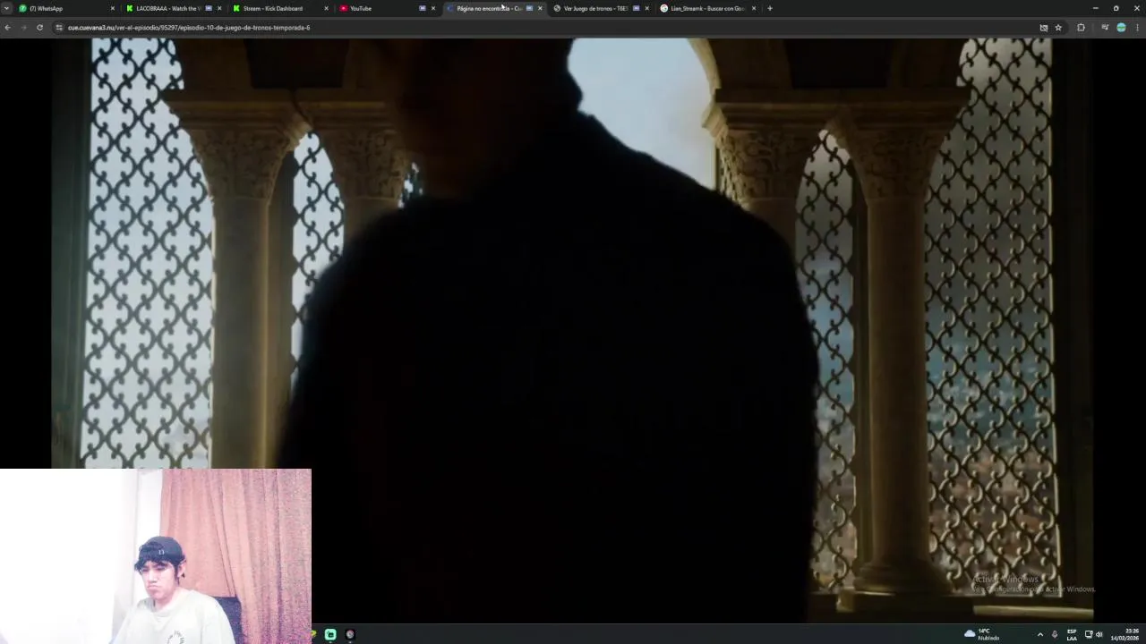Screen dimensions: 1146x644
Task: Switch to the Lian_Streamk Google search tab
Action: (x=708, y=8)
